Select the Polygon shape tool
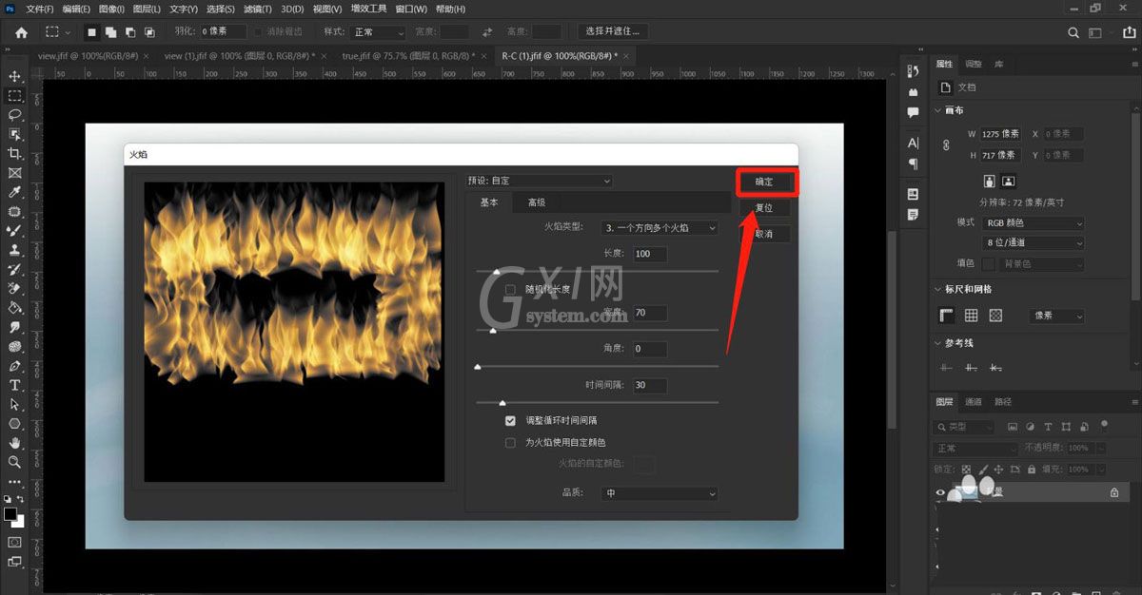 pyautogui.click(x=14, y=424)
